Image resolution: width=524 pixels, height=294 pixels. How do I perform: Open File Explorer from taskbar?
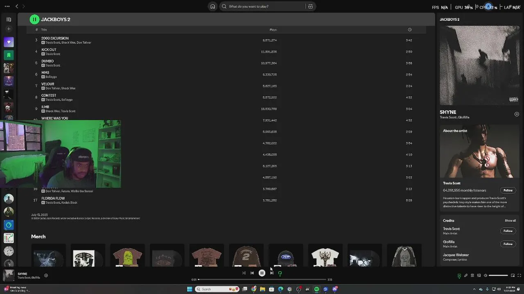tap(262, 289)
